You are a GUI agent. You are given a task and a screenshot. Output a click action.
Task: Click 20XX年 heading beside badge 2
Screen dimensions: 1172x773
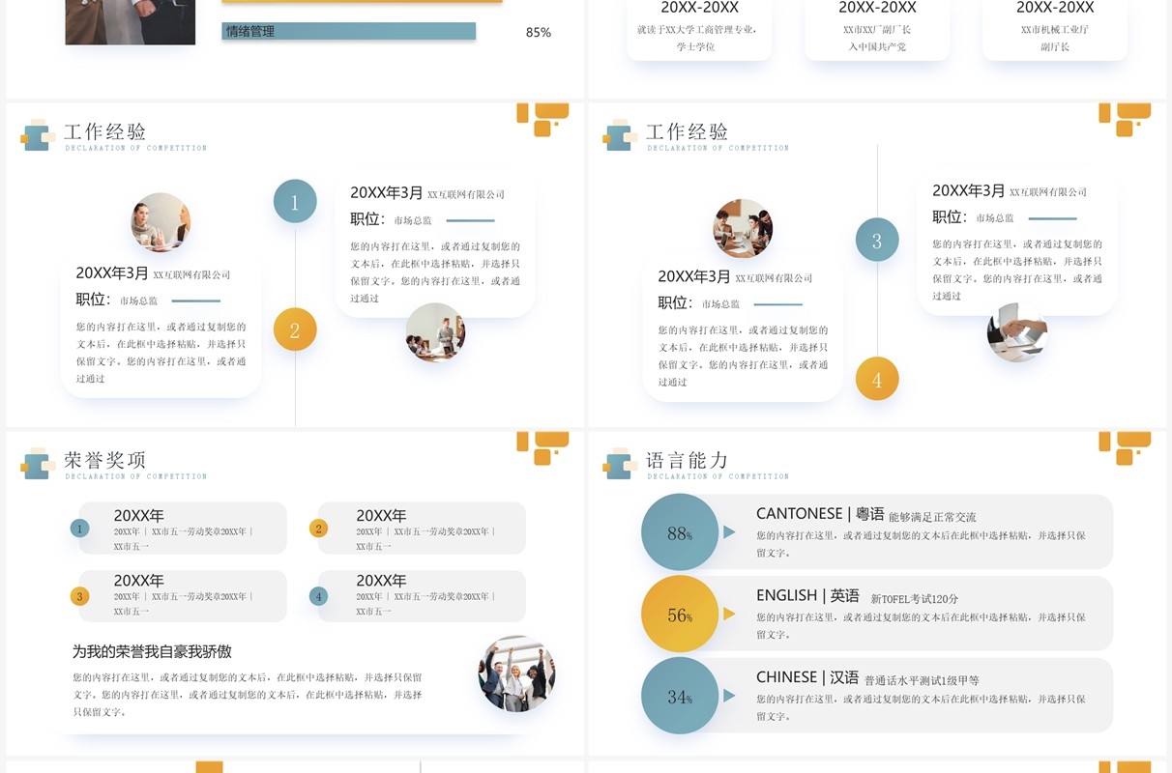click(381, 516)
